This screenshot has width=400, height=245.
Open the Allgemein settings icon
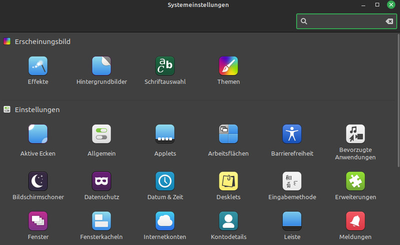pos(101,133)
